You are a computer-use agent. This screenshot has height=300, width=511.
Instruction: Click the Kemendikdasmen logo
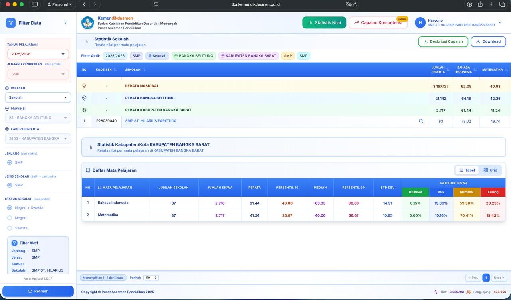tap(88, 23)
